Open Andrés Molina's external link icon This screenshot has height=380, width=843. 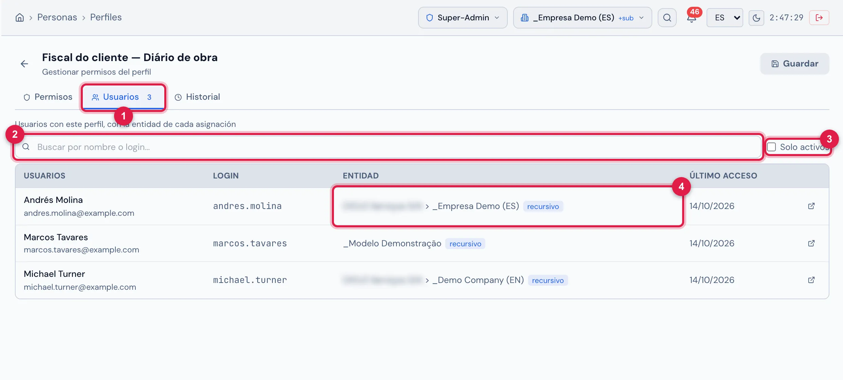811,206
